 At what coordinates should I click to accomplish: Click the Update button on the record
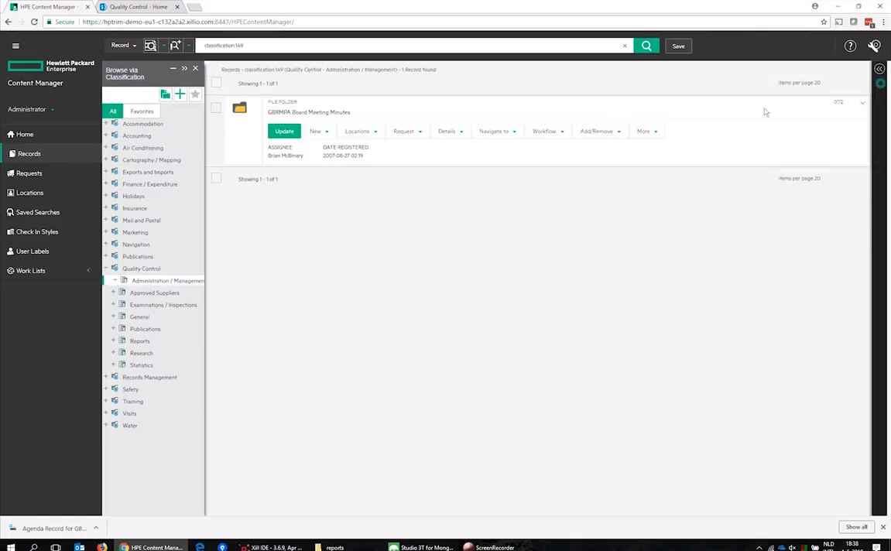(x=284, y=131)
